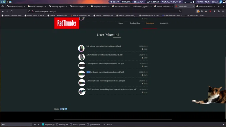226x127 pixels.
Task: Open A867 Mouse operating instructions PDF
Action: pyautogui.click(x=104, y=55)
